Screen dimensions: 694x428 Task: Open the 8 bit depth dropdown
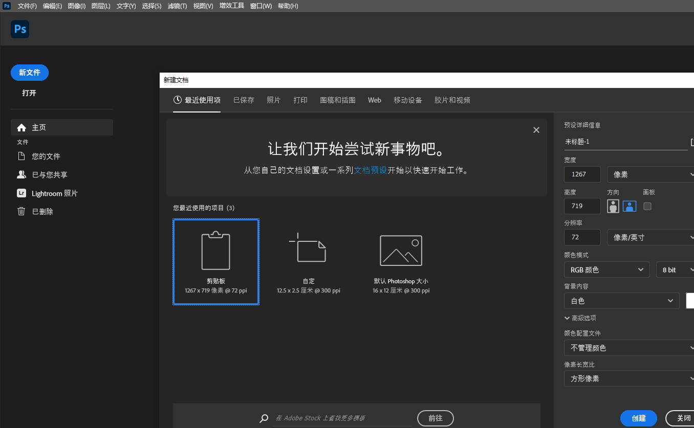click(x=675, y=269)
